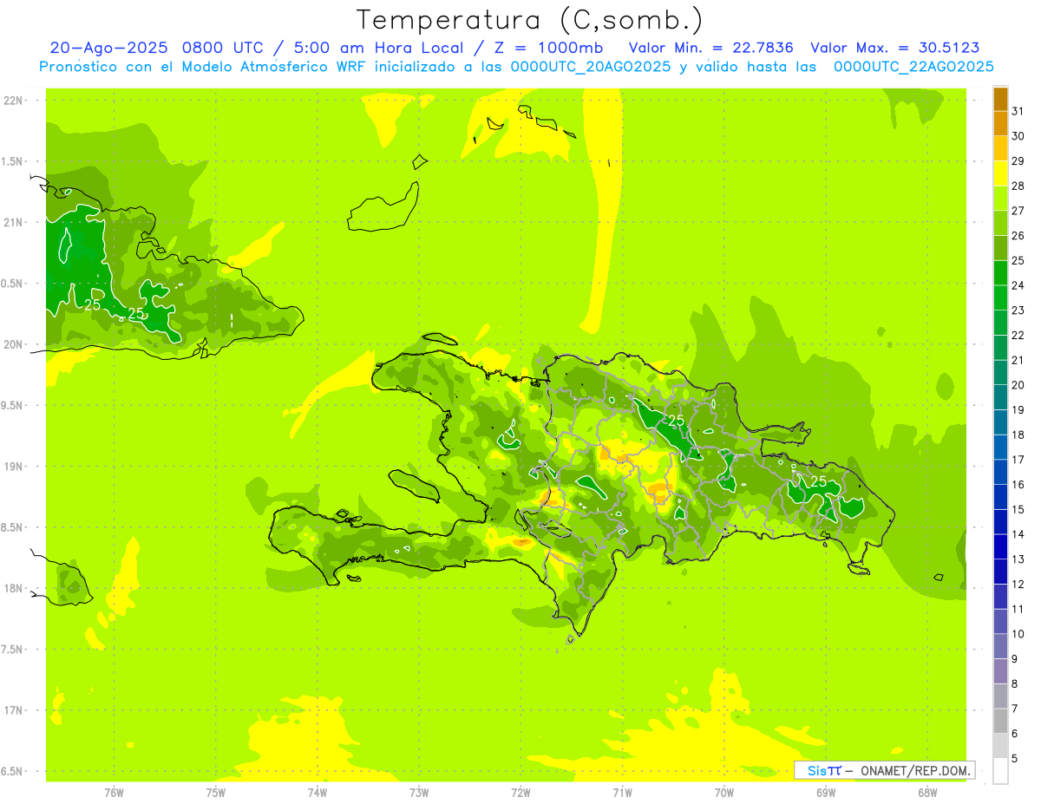Click the '21N' latitude label

click(x=13, y=223)
